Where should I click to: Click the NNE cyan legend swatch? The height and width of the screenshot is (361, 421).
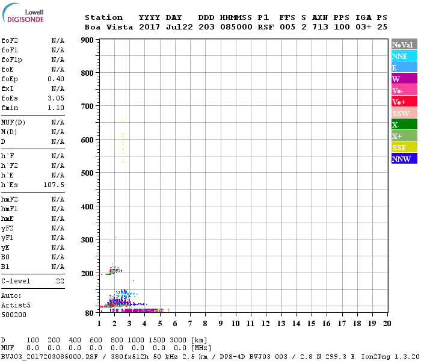(404, 56)
